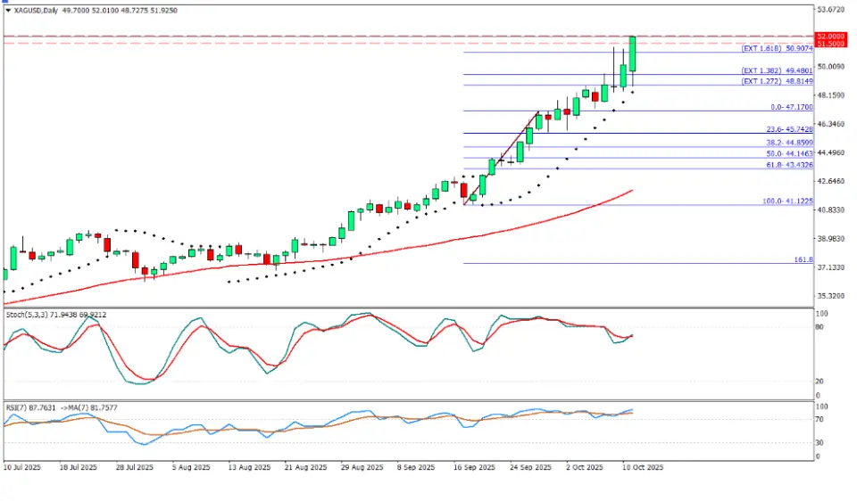The height and width of the screenshot is (501, 857).
Task: Select the red 52.0000 price label
Action: point(830,36)
